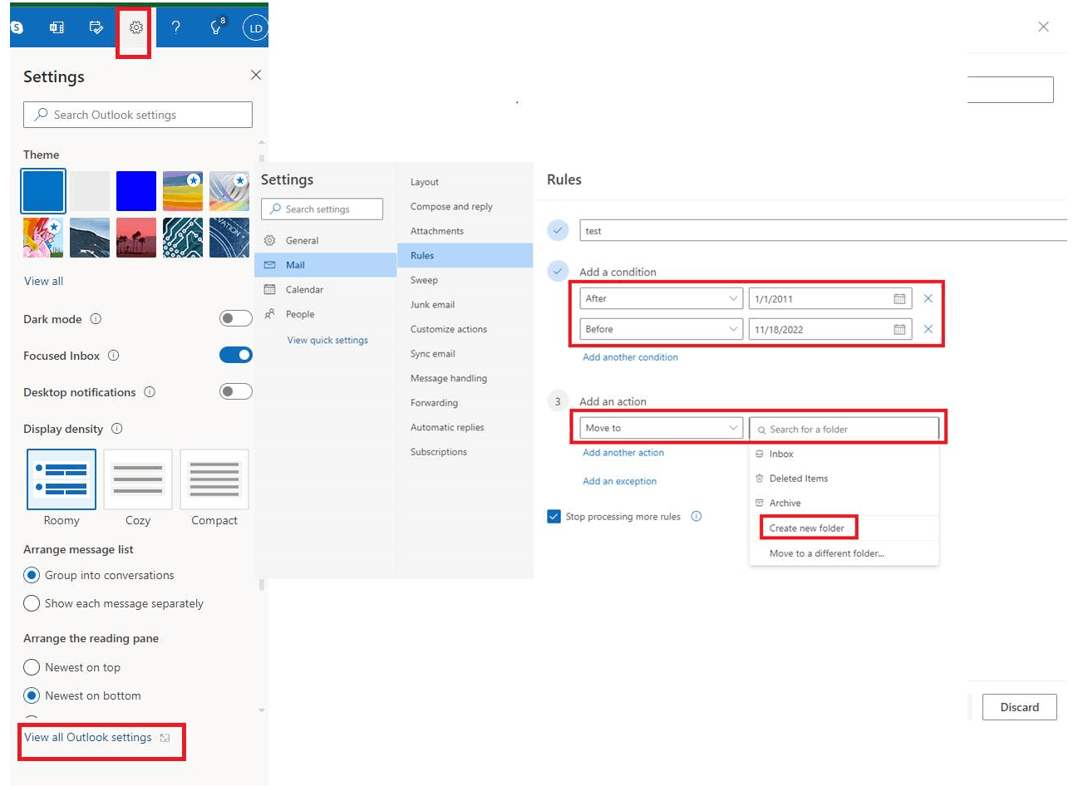
Task: Open the Settings gear icon
Action: click(134, 27)
